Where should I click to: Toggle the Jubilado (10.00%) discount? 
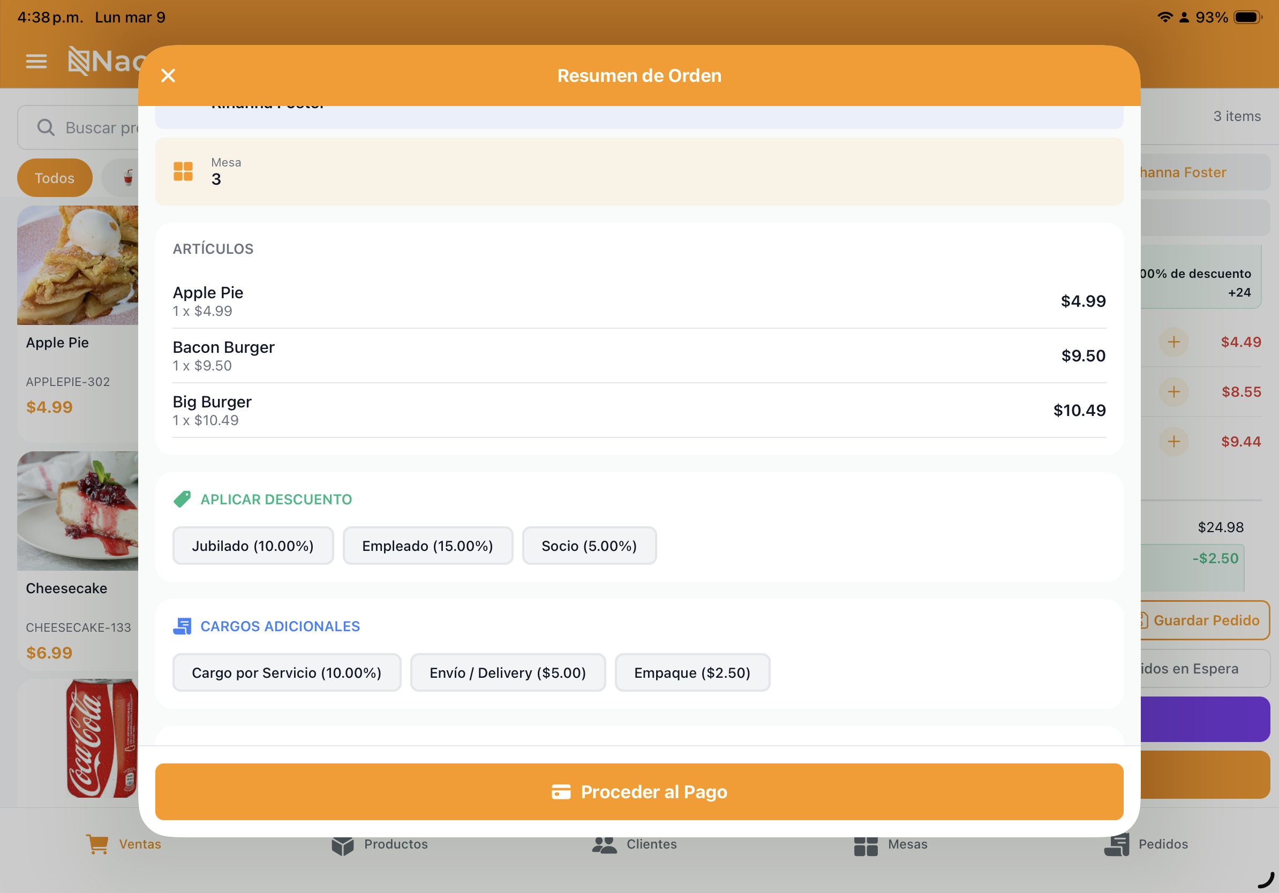(253, 546)
